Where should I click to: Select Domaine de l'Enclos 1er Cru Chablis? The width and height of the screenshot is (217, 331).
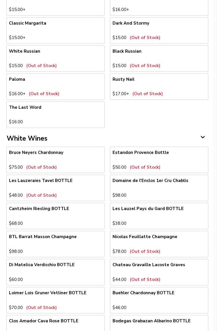pos(159,188)
